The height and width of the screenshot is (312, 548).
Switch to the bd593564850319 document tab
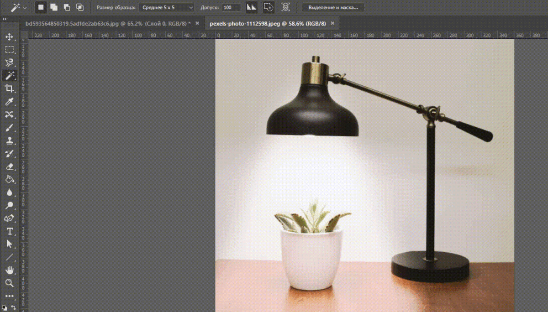[x=108, y=23]
